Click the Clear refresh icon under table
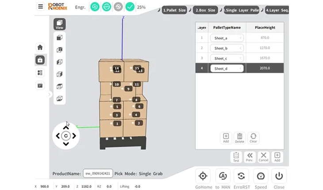The height and width of the screenshot is (190, 323). pyautogui.click(x=254, y=138)
